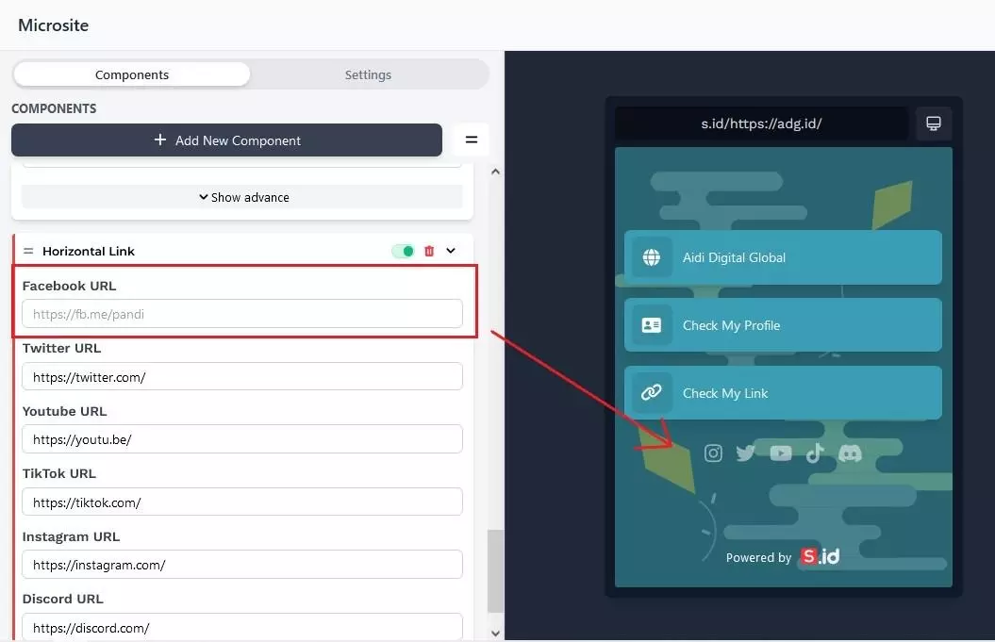This screenshot has height=642, width=995.
Task: Open the Settings tab
Action: [368, 74]
